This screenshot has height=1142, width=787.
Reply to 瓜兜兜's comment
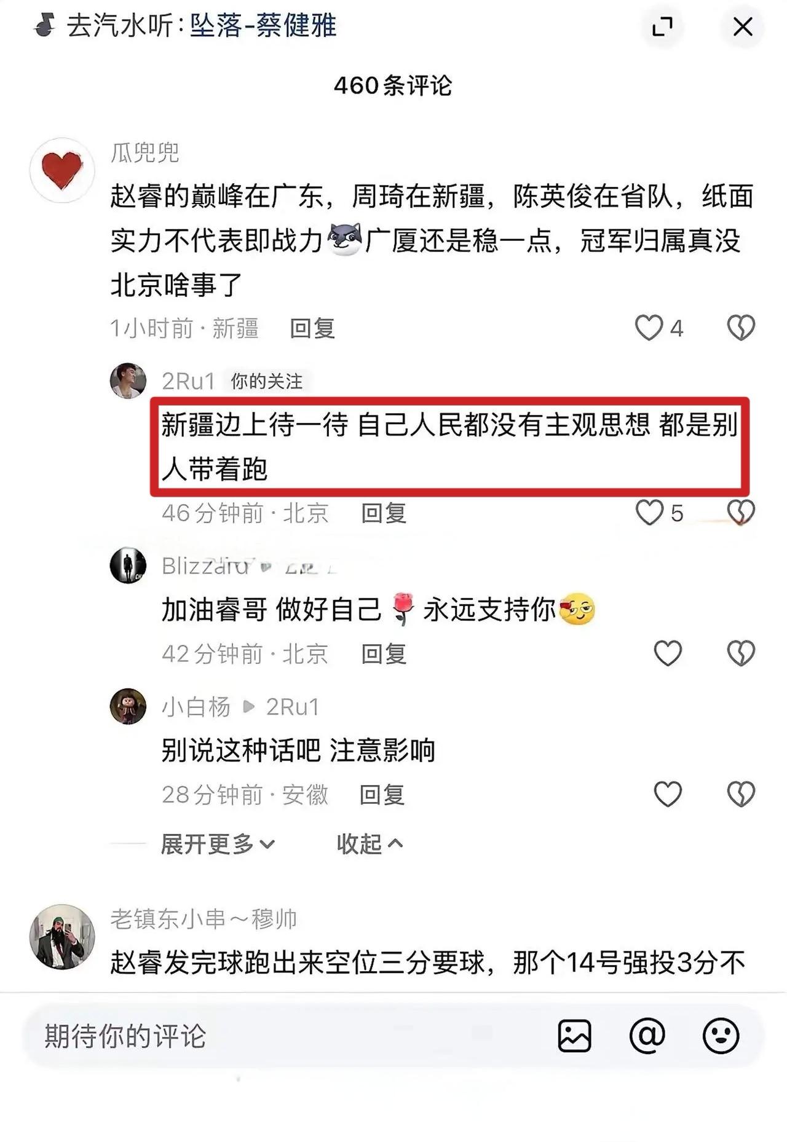[x=312, y=328]
